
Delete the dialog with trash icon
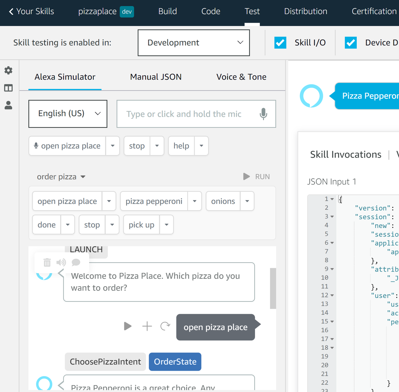click(47, 263)
